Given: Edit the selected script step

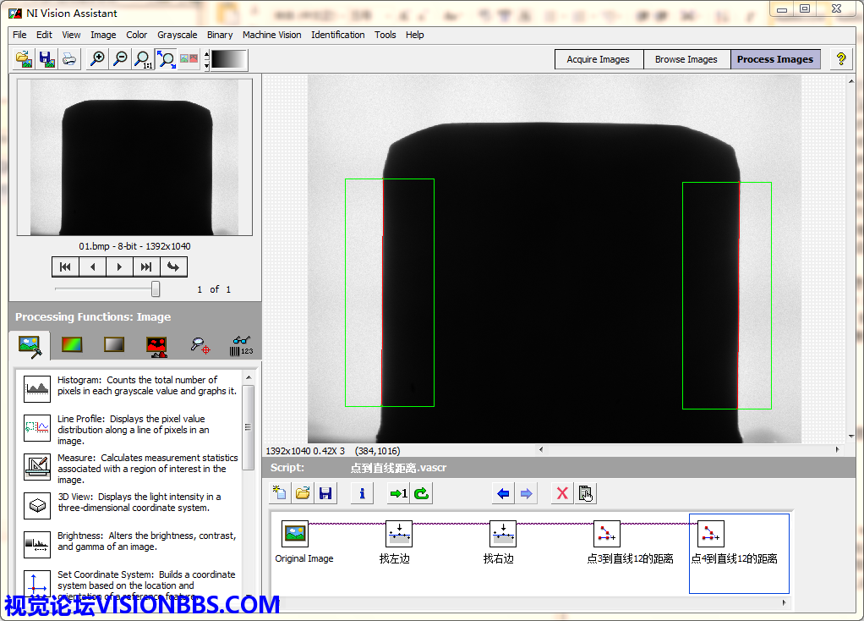Looking at the screenshot, I should point(585,493).
